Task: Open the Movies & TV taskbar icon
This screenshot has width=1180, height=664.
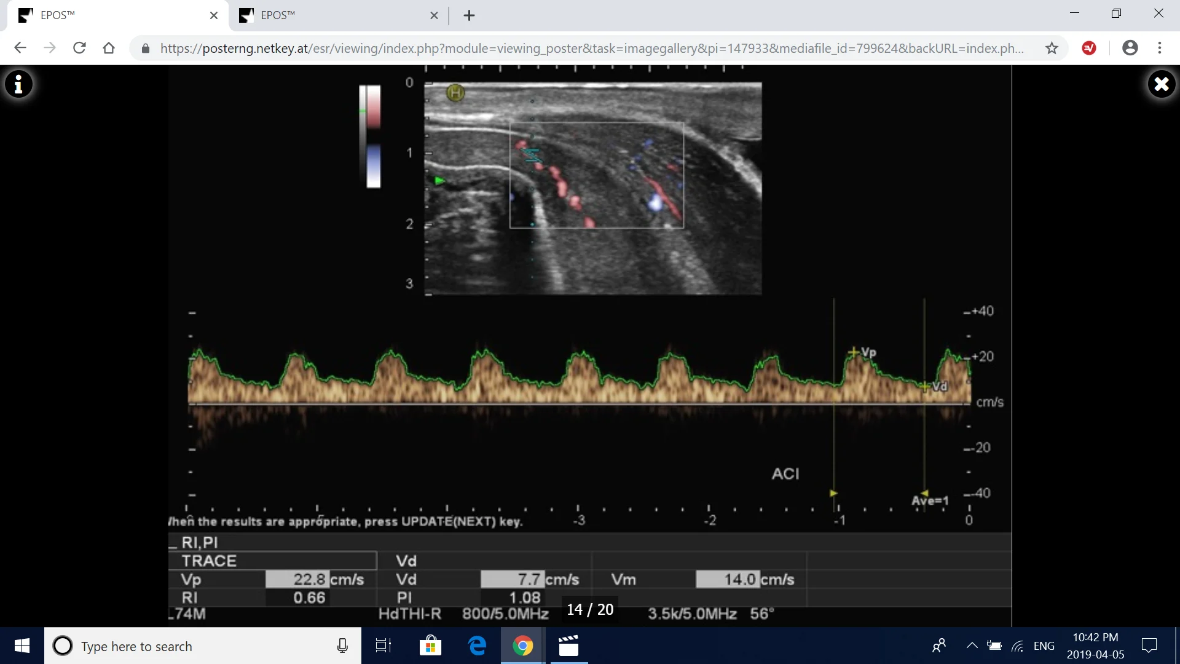Action: pos(568,646)
